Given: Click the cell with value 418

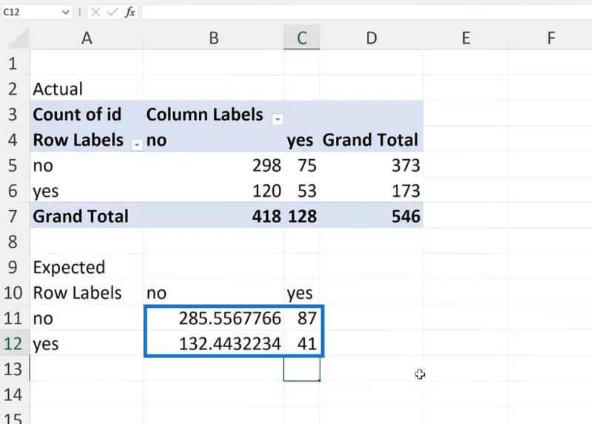Looking at the screenshot, I should tap(214, 216).
